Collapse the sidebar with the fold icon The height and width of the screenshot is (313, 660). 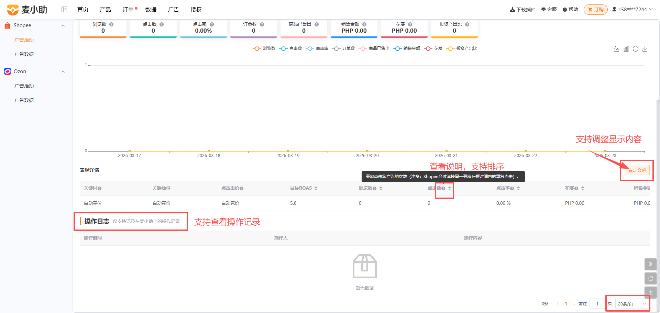[x=64, y=9]
